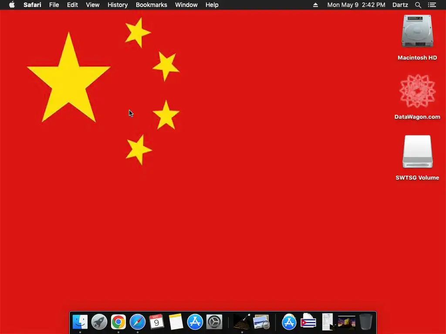Open Notification Center list icon

(x=432, y=5)
